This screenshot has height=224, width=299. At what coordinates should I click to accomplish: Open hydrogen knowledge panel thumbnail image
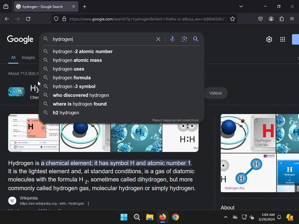[x=16, y=92]
